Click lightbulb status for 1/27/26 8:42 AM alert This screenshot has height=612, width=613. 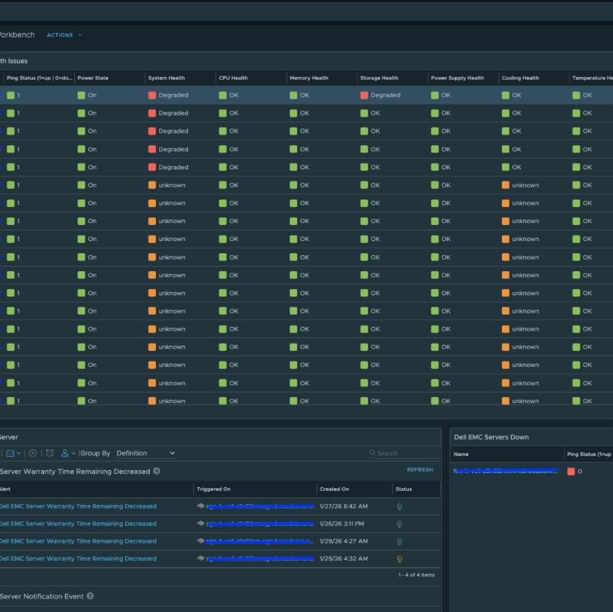(400, 507)
